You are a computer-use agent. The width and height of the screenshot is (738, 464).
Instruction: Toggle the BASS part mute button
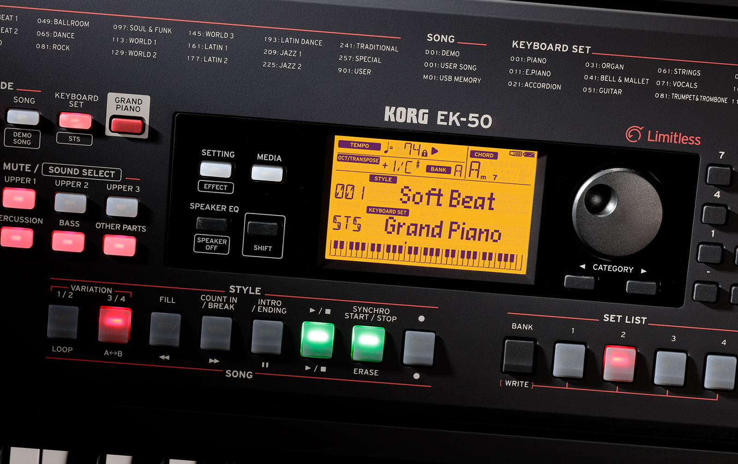[68, 241]
